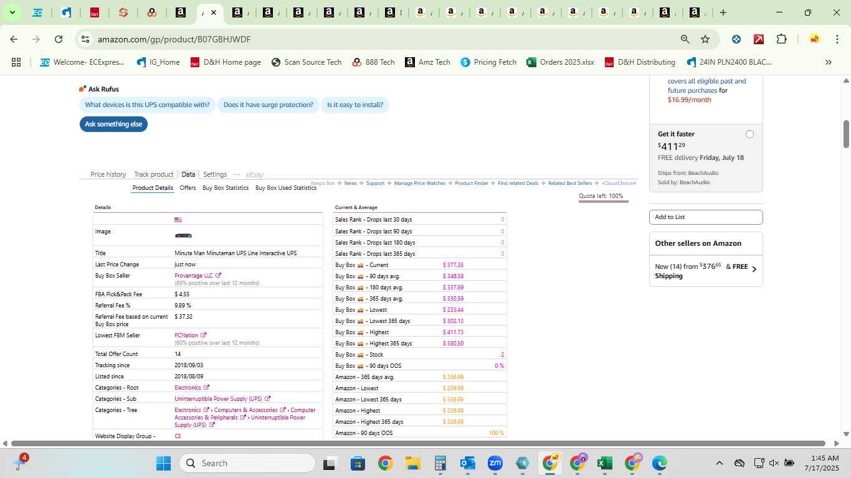Ask Rufus if it is easy to install

(x=355, y=105)
